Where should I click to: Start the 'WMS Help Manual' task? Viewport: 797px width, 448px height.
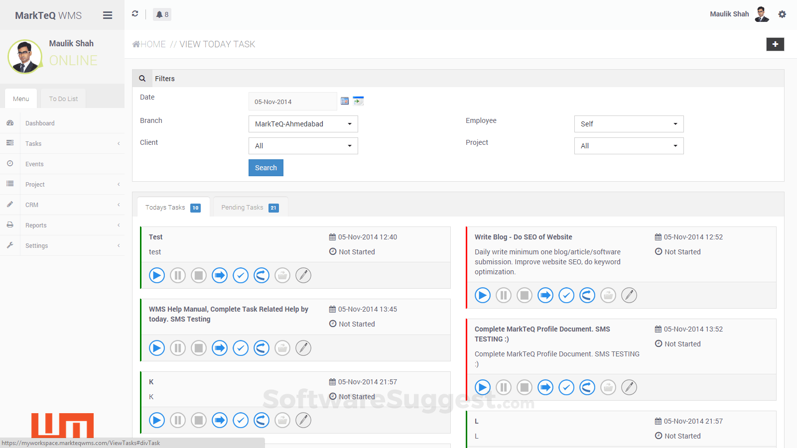tap(157, 348)
